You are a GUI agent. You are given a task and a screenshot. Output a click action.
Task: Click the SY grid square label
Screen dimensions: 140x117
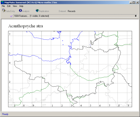coord(44,105)
